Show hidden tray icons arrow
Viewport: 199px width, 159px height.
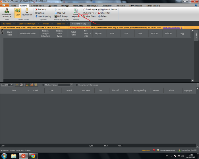point(171,156)
